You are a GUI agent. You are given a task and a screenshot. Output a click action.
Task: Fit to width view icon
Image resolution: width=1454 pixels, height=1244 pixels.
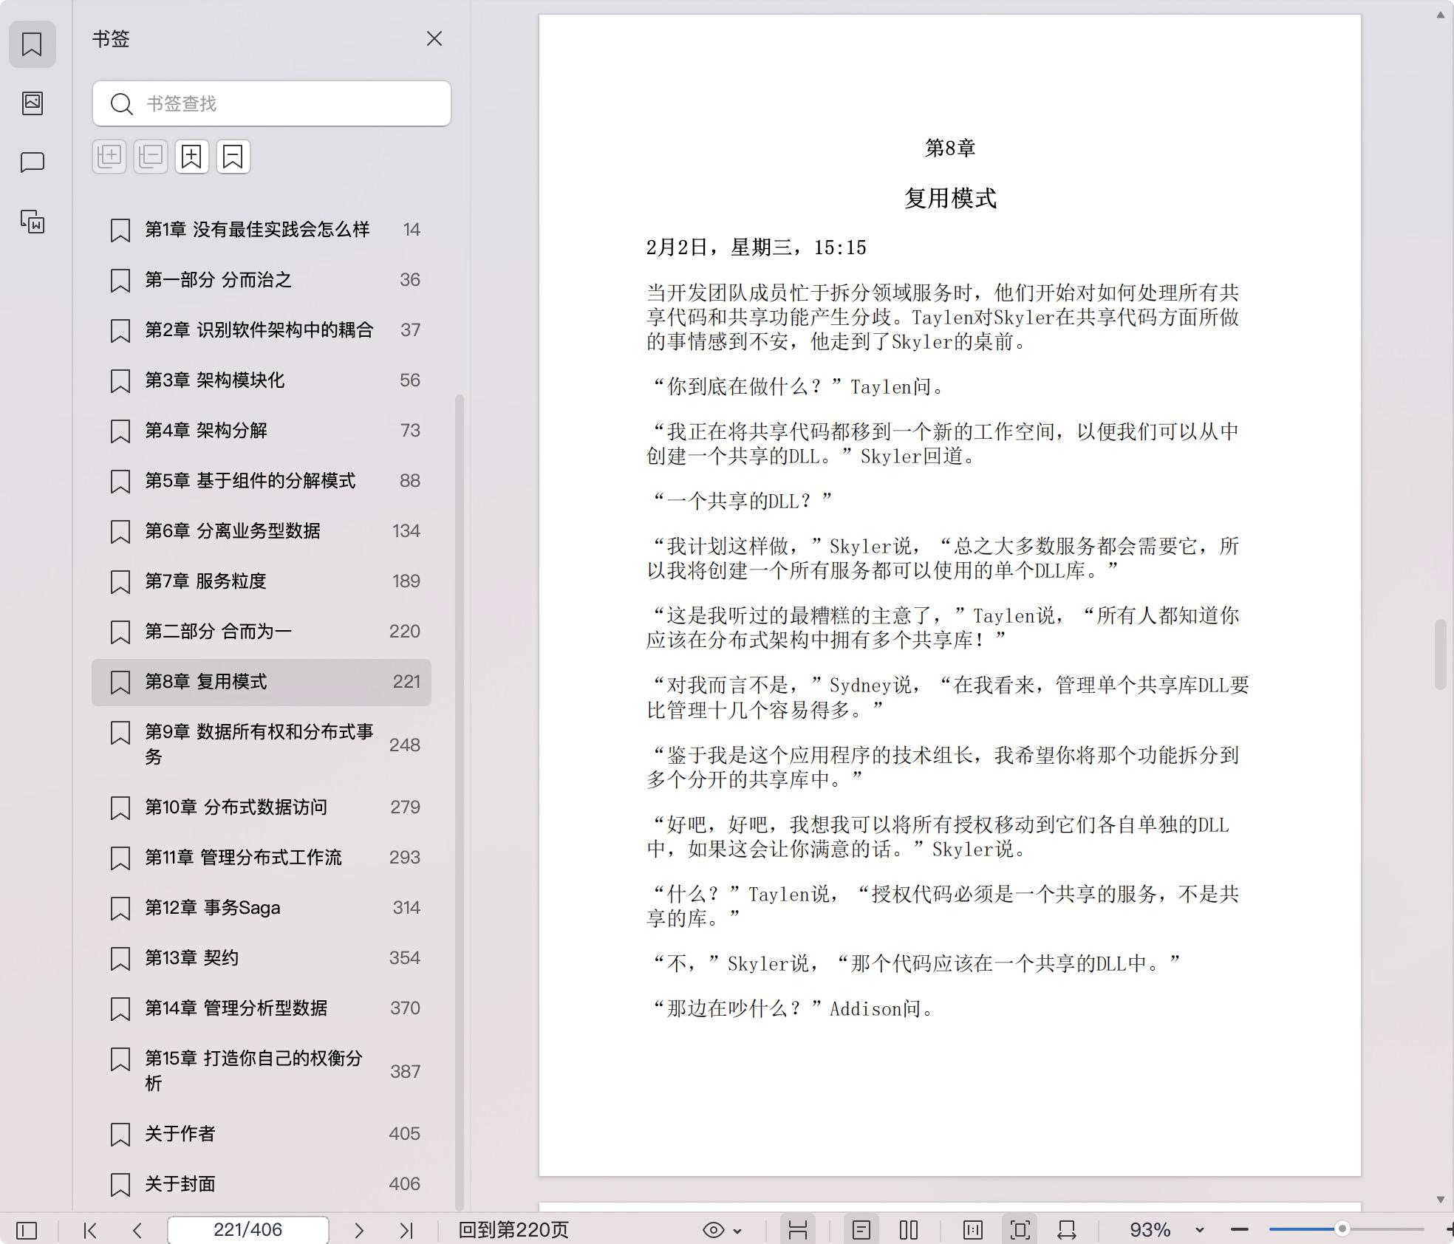[x=1067, y=1230]
